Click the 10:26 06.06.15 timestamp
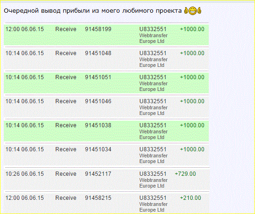 click(x=25, y=174)
